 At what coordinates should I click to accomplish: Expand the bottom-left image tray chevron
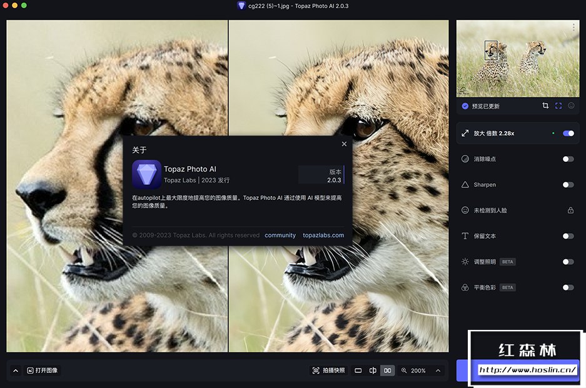(x=16, y=371)
